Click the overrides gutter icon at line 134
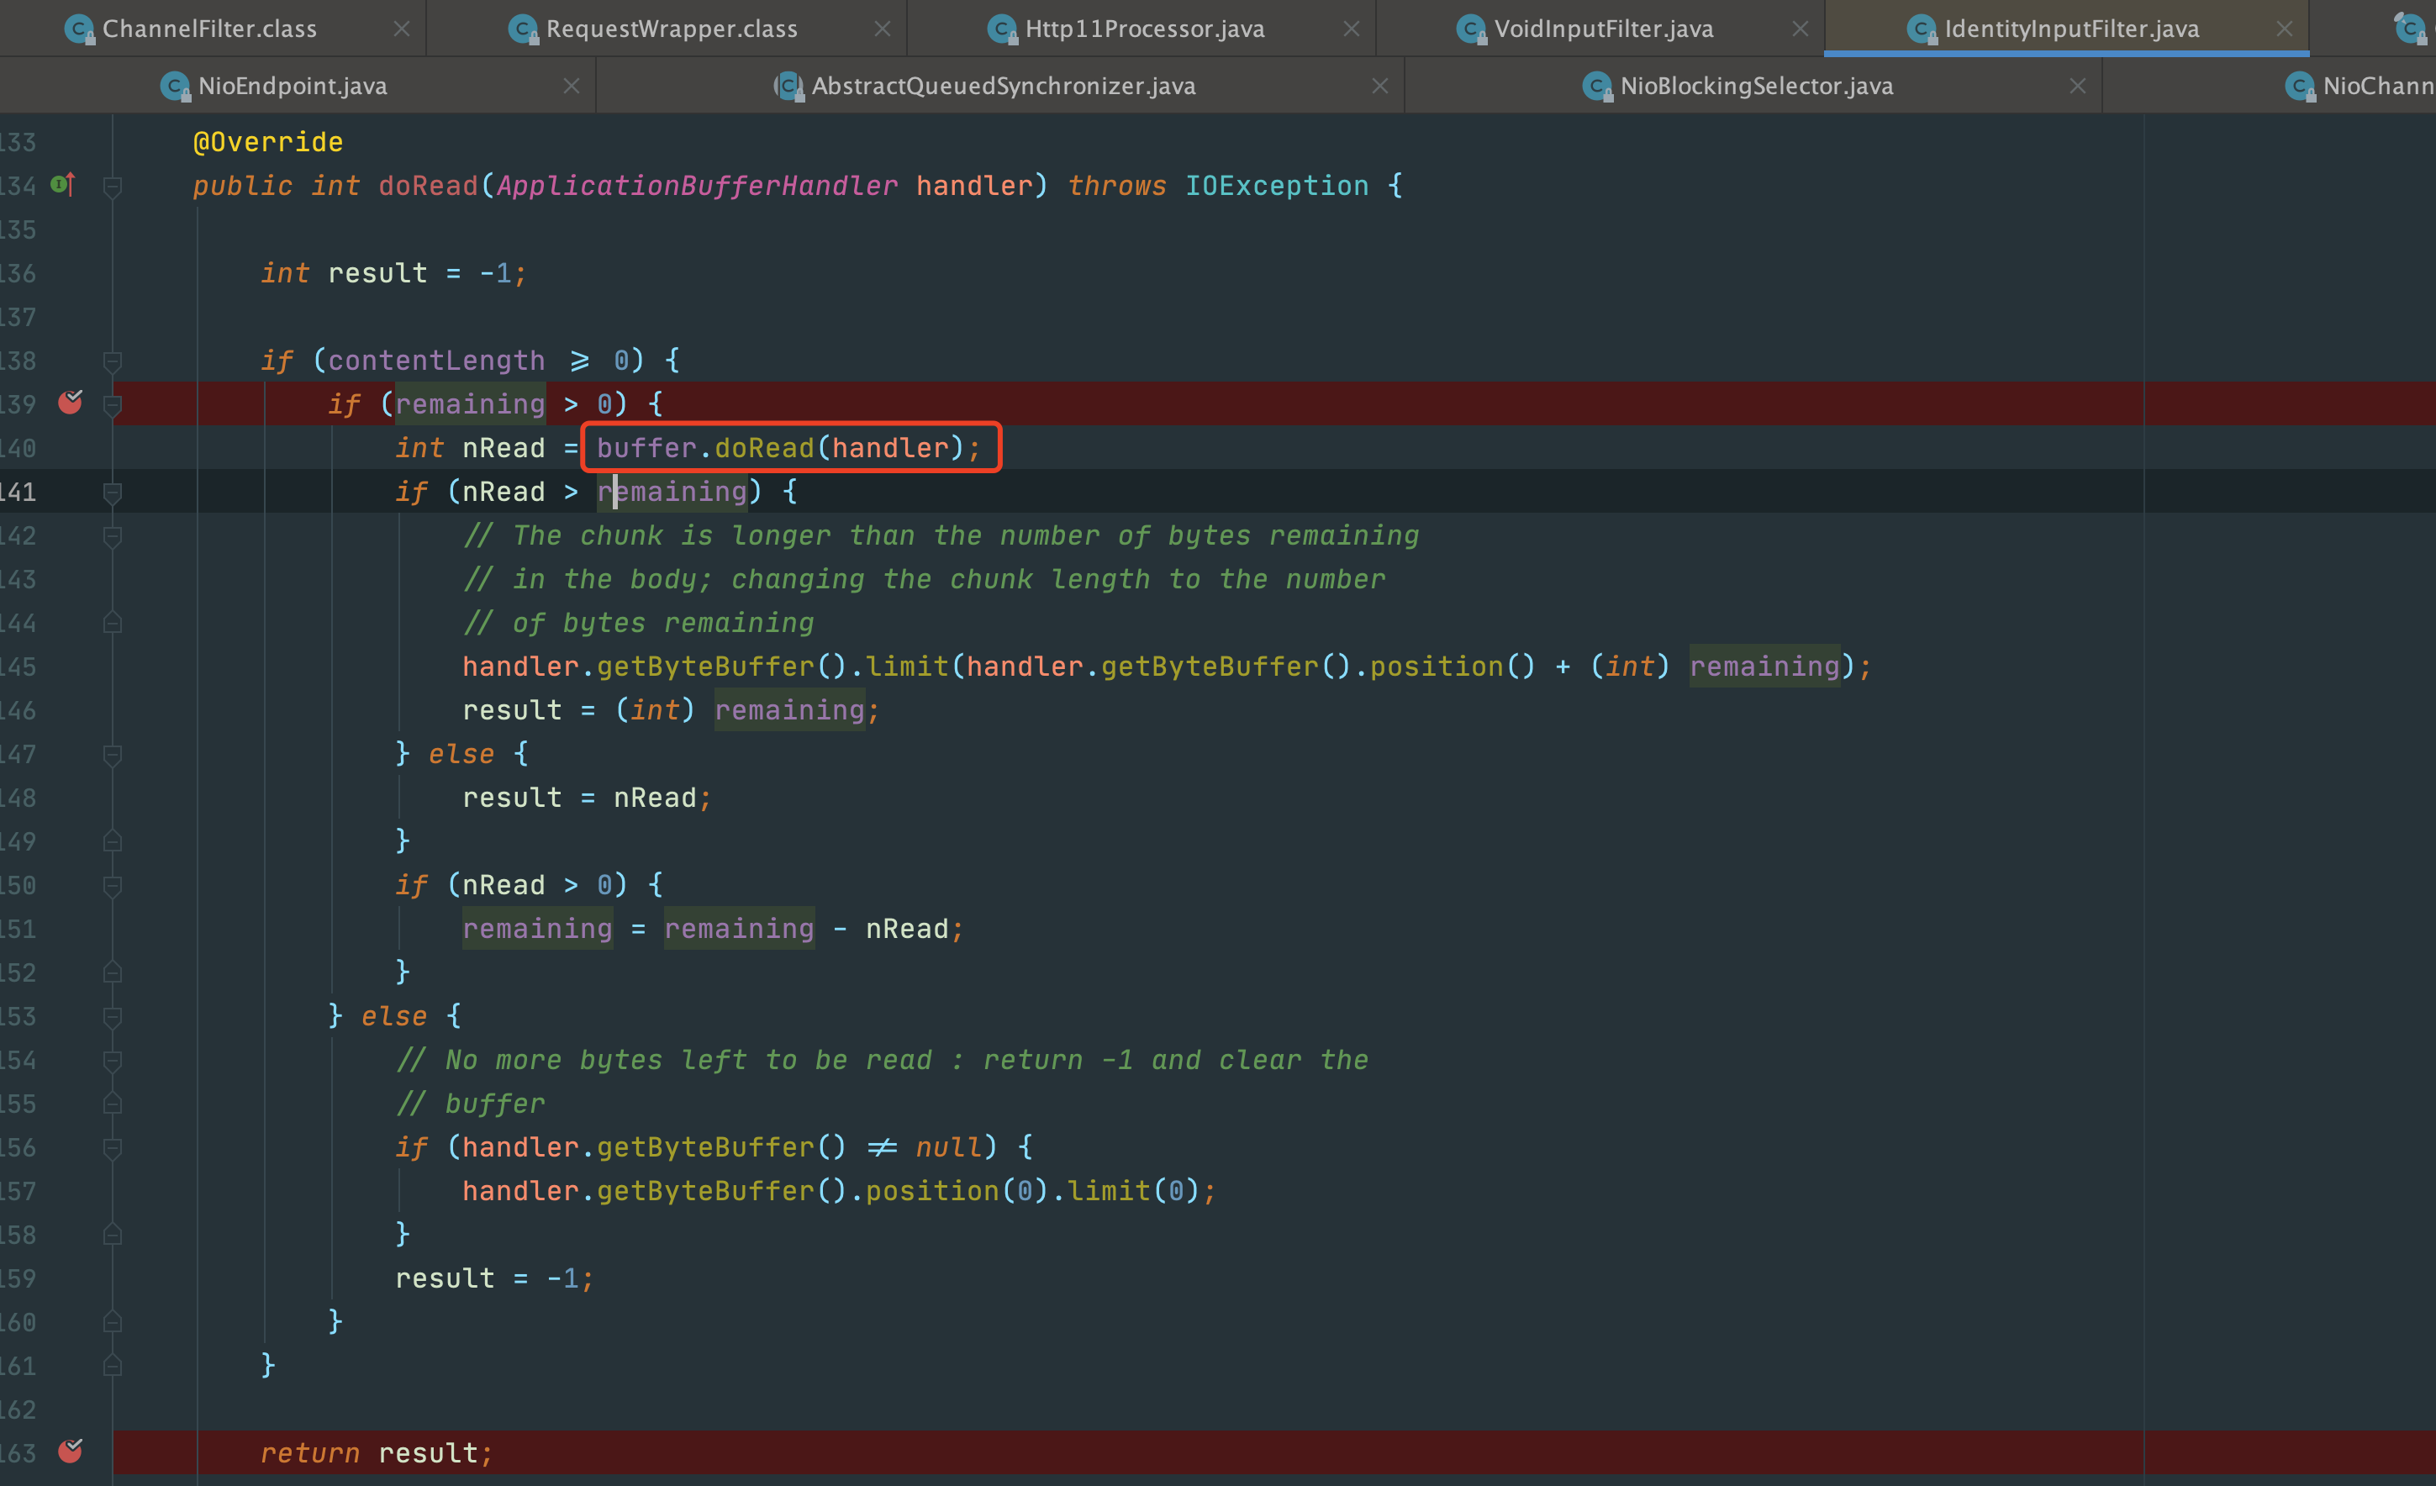 [x=63, y=184]
